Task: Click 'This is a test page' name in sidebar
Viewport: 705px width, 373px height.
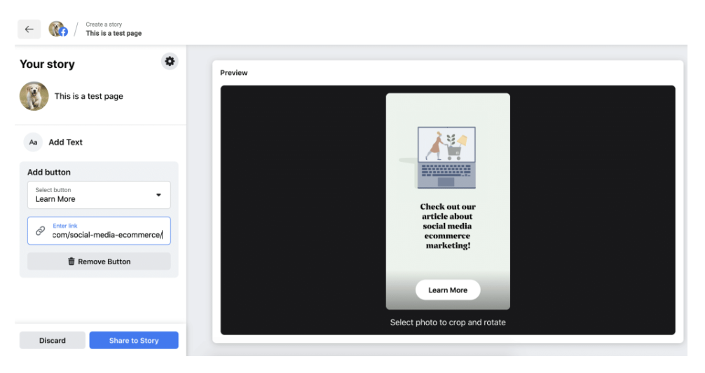Action: click(x=88, y=96)
